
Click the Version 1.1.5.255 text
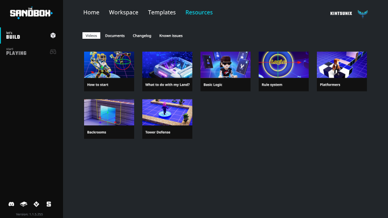pyautogui.click(x=30, y=214)
